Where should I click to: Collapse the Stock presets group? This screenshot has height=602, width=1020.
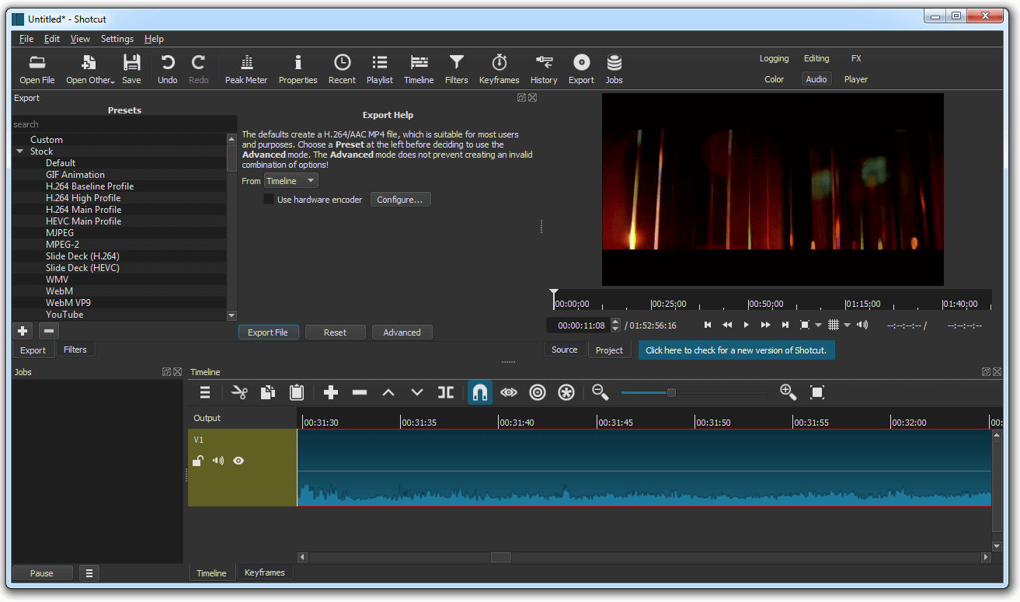point(20,151)
